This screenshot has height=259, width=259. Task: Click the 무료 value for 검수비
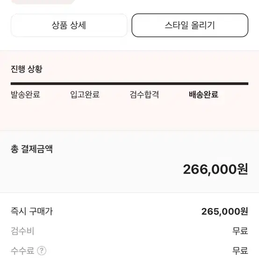click(240, 231)
